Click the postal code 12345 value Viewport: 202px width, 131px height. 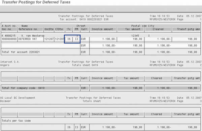[135, 36]
